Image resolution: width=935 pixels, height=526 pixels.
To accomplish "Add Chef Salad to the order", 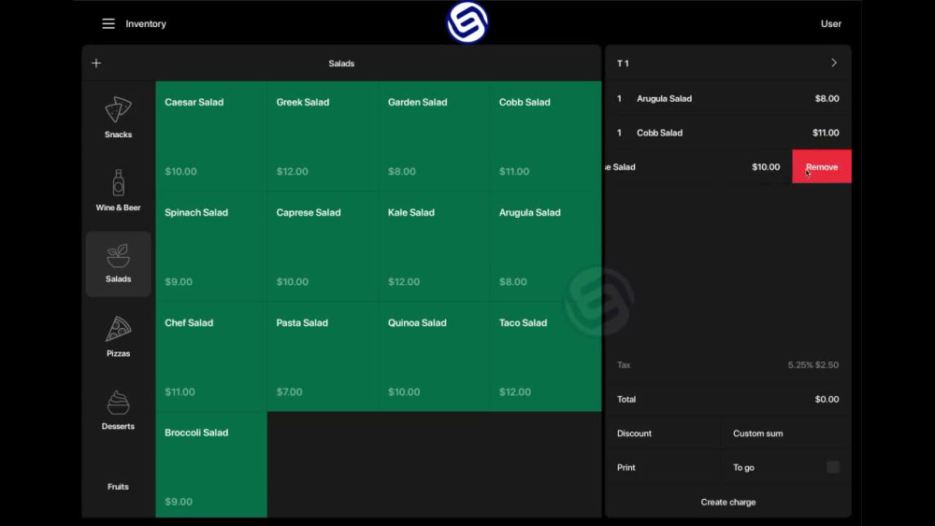I will (x=211, y=357).
